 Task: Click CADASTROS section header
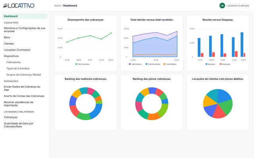click(x=11, y=23)
